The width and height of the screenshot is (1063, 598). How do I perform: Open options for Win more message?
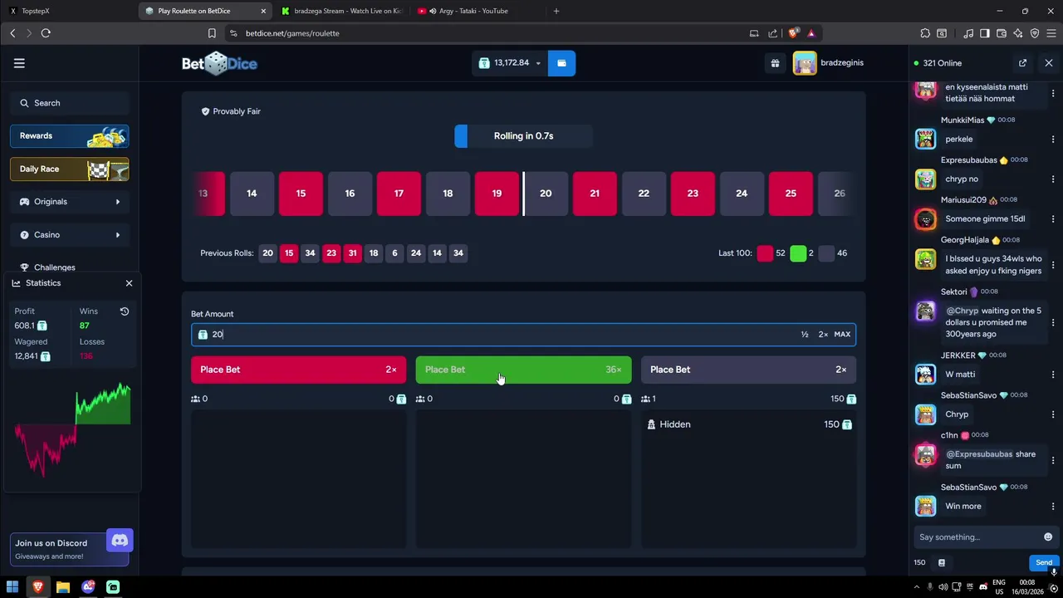click(1053, 507)
